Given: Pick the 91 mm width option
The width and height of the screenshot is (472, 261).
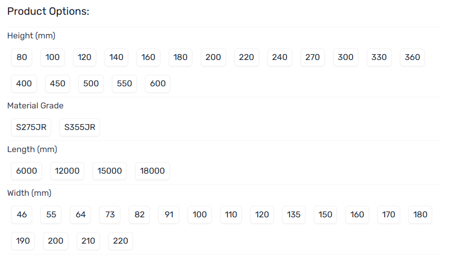Looking at the screenshot, I should click(169, 215).
